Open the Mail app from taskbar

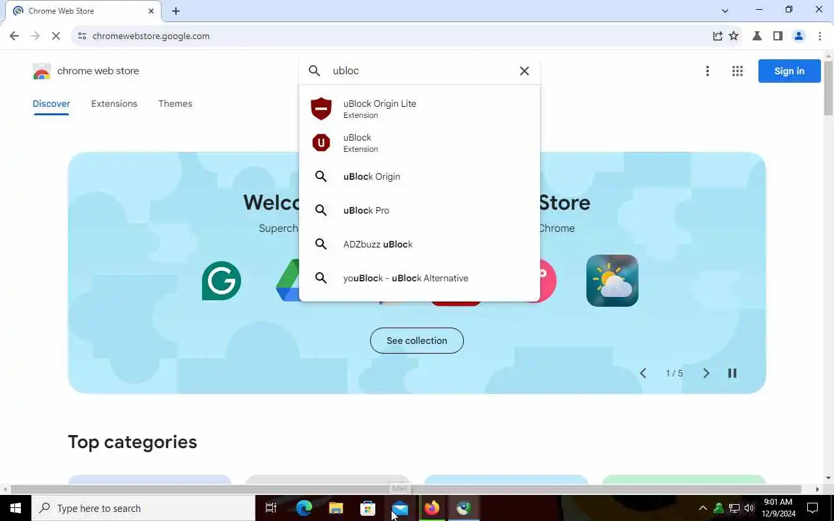pos(400,508)
